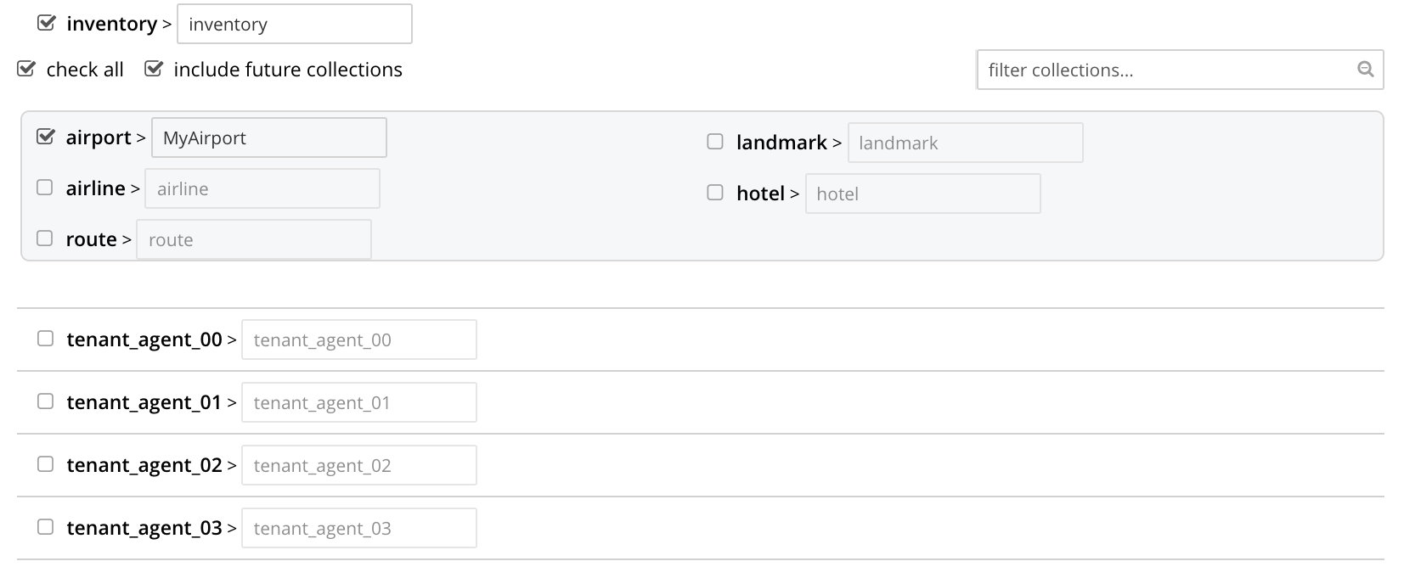Click the landmark target name field
The height and width of the screenshot is (578, 1404).
coord(966,143)
